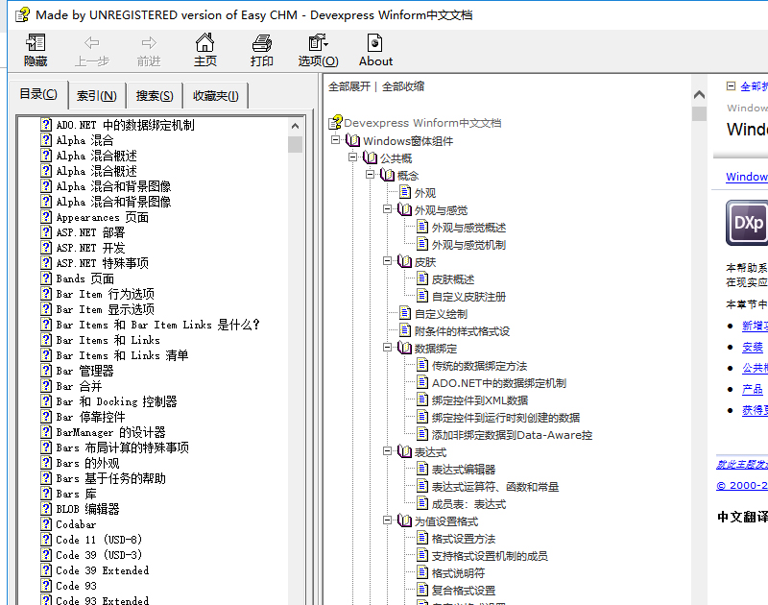The width and height of the screenshot is (768, 605).
Task: Click scroll-up arrow of middle tree pane
Action: [x=700, y=94]
